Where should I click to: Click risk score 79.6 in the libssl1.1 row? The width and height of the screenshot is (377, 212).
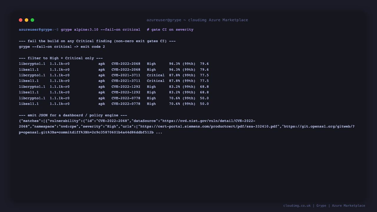coord(204,70)
